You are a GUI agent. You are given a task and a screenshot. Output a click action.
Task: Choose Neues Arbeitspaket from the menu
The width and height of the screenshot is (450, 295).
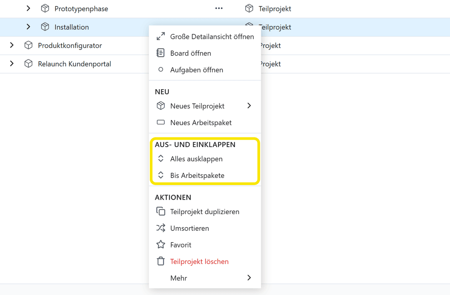pos(201,123)
